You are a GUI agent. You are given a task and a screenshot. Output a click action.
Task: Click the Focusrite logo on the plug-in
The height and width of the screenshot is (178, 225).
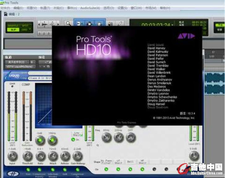tap(13, 173)
